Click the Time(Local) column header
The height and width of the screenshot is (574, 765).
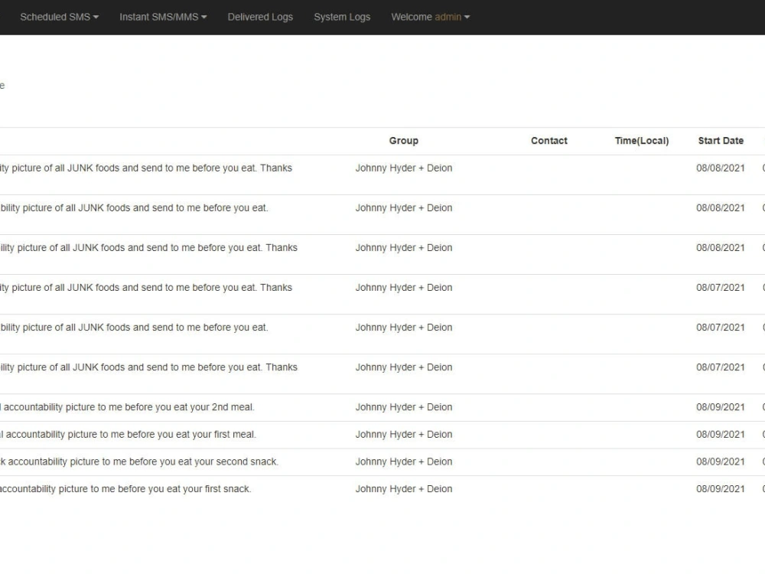tap(642, 140)
